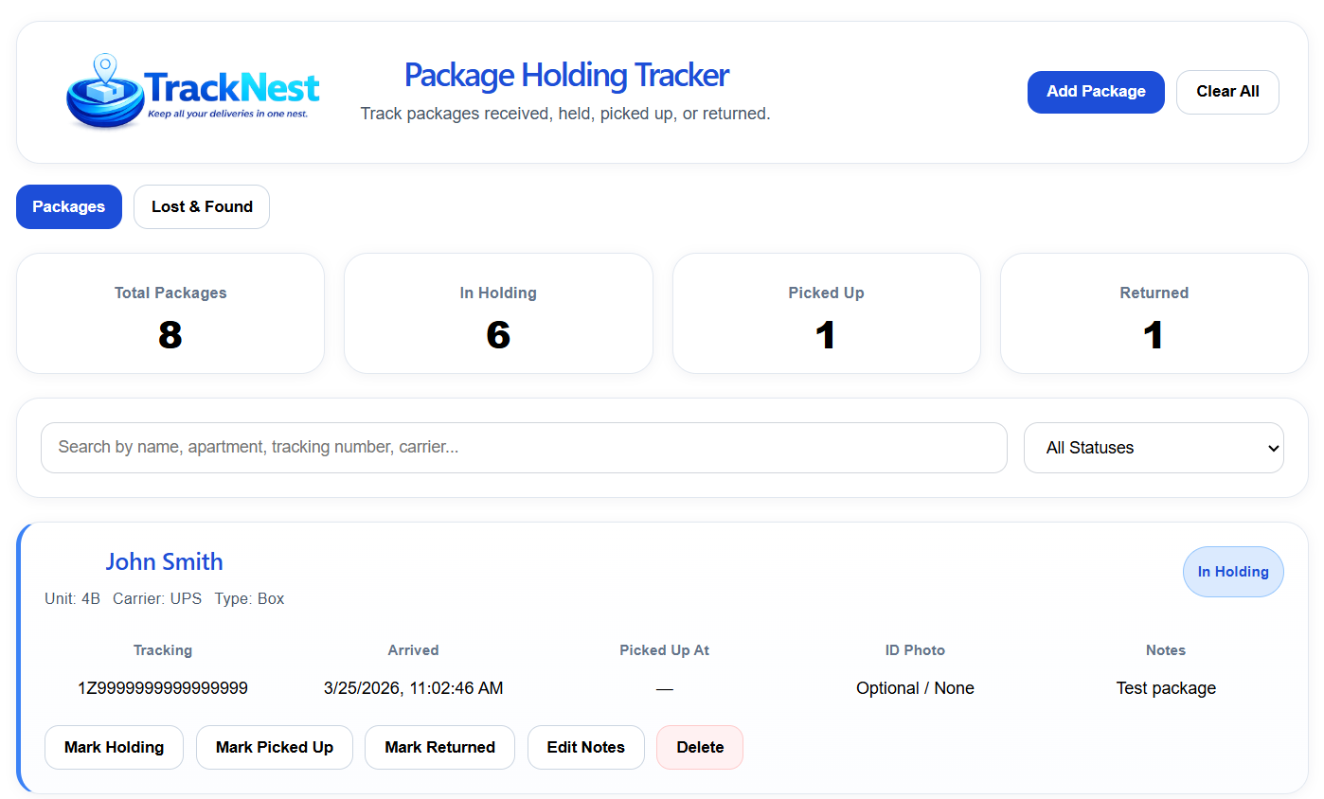
Task: Click the Package Holding Tracker heading
Action: coord(566,75)
